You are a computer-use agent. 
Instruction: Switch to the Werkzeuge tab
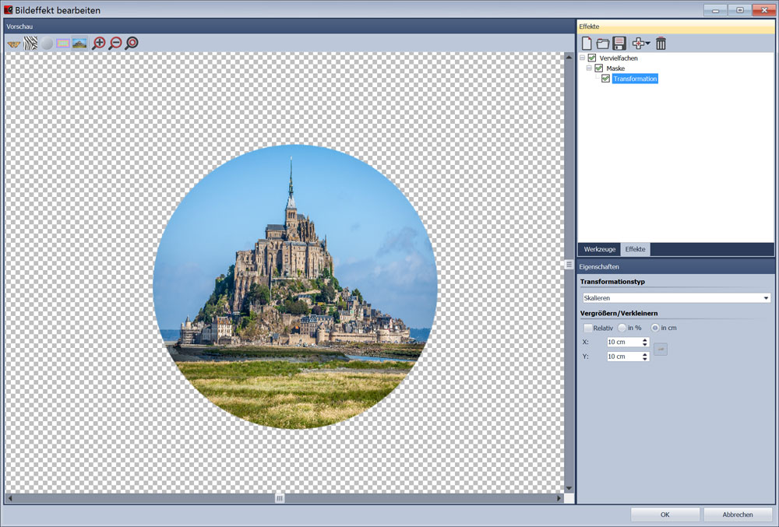600,249
